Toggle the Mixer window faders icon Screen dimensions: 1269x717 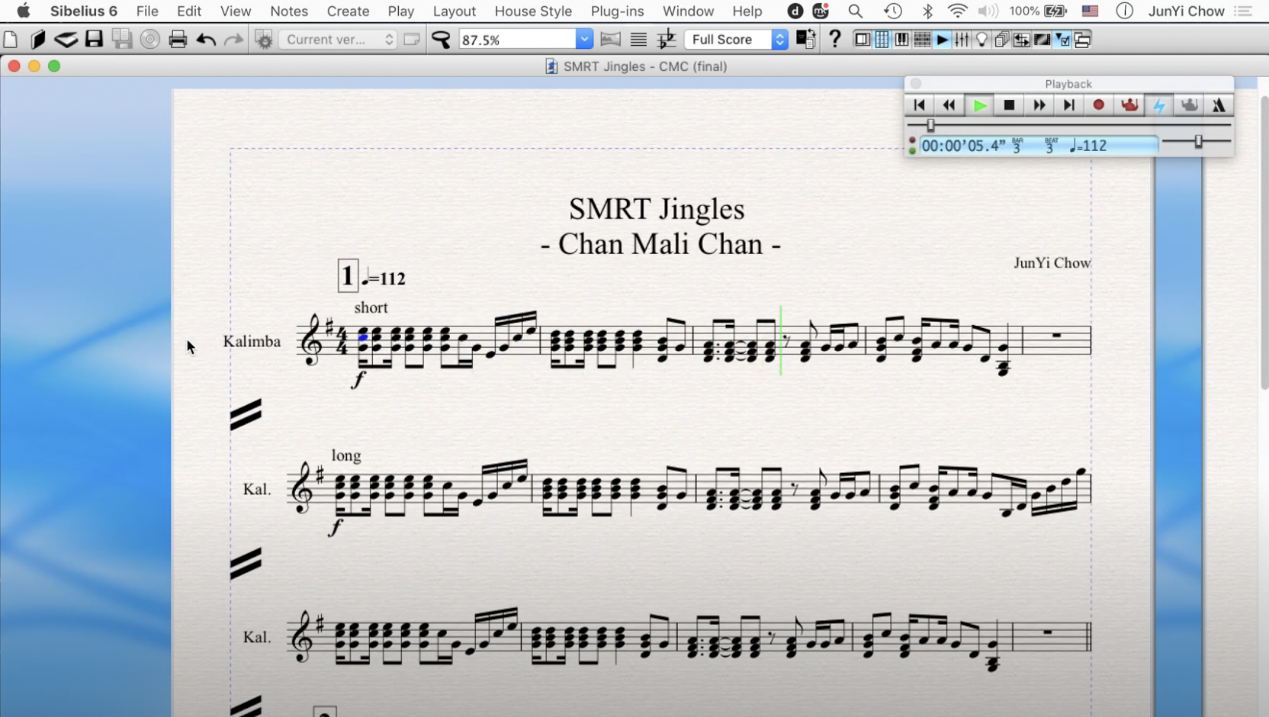[962, 40]
